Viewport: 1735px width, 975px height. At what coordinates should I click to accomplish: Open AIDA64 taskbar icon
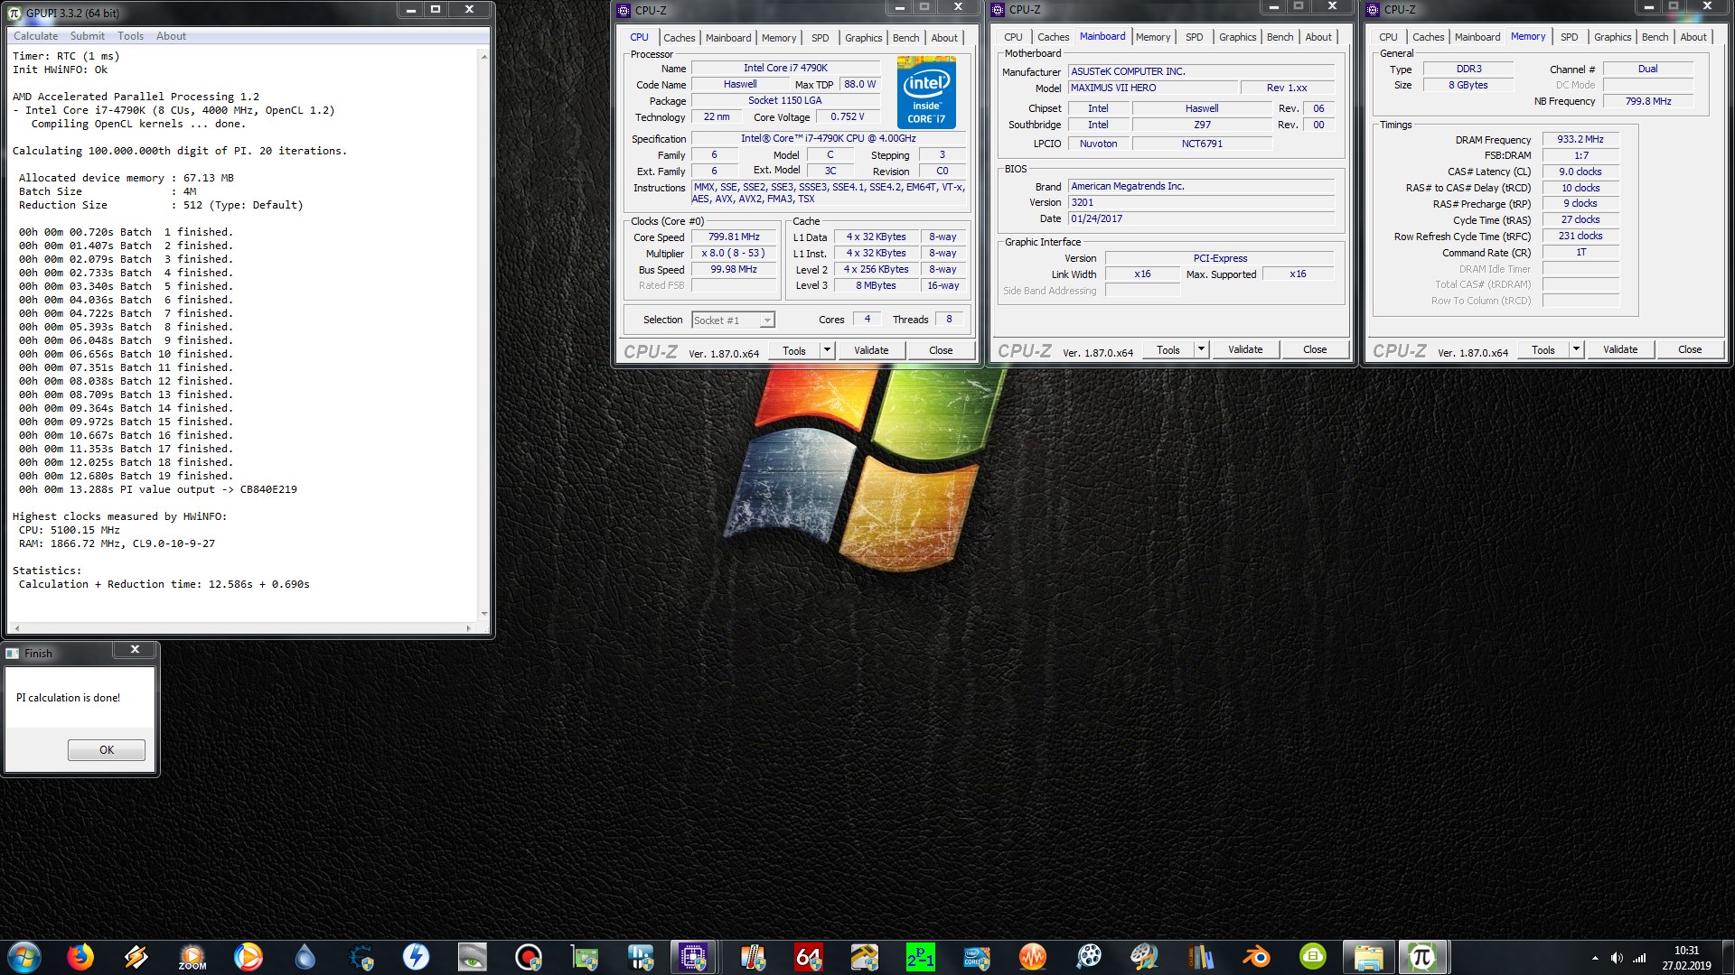(x=809, y=957)
